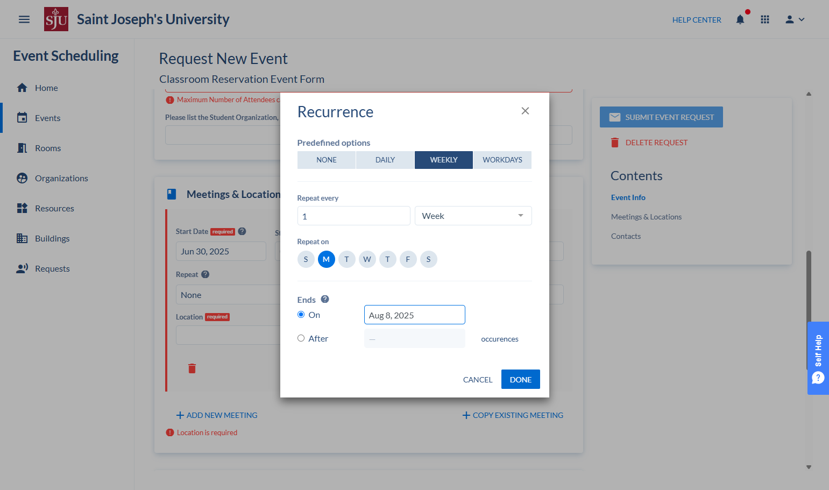Click the end date field Aug 8, 2025
The height and width of the screenshot is (490, 829).
415,315
